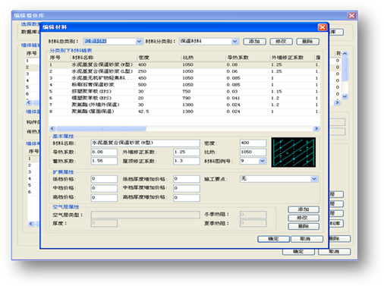Click the 导热系数 input field showing 0.08
Viewport: 384px width, 286px height.
104,152
